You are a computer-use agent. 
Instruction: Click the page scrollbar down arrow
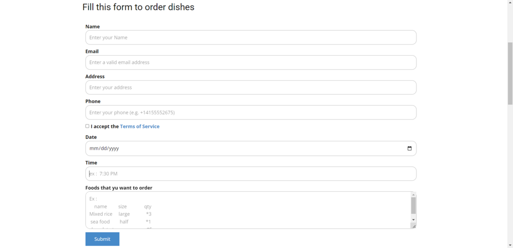510,245
